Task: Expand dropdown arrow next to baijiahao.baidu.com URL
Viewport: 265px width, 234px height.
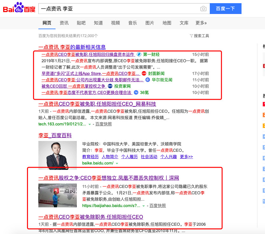Action: pyautogui.click(x=144, y=206)
